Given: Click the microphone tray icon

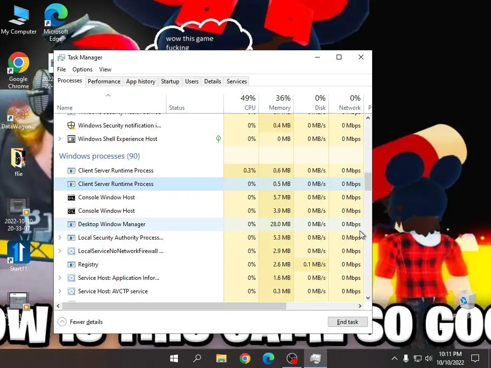Looking at the screenshot, I should (406, 358).
